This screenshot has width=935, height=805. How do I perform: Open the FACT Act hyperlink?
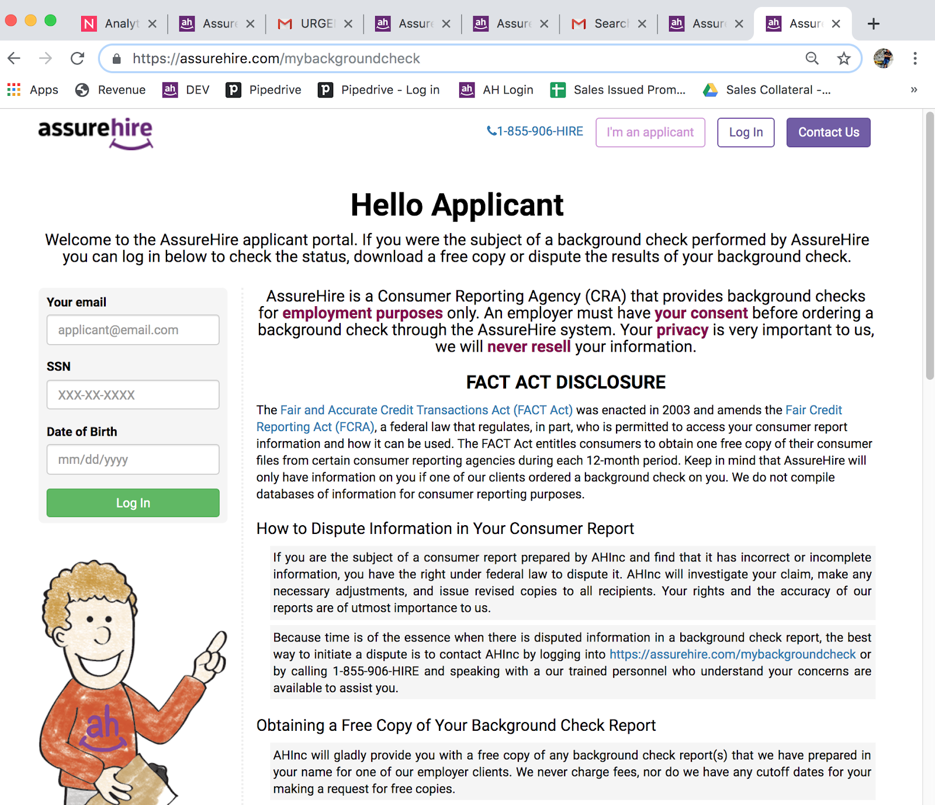coord(426,410)
